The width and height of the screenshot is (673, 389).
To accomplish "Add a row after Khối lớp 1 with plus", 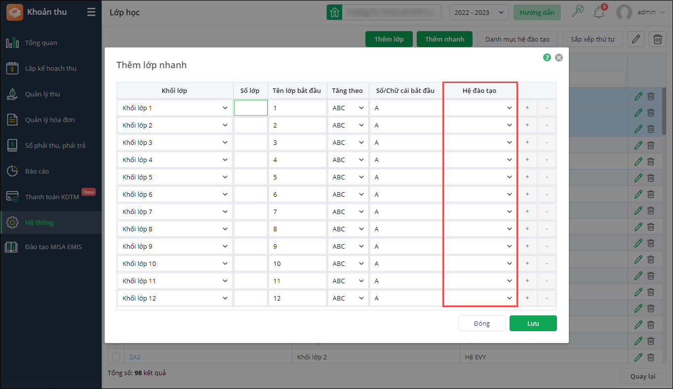I will (x=527, y=108).
